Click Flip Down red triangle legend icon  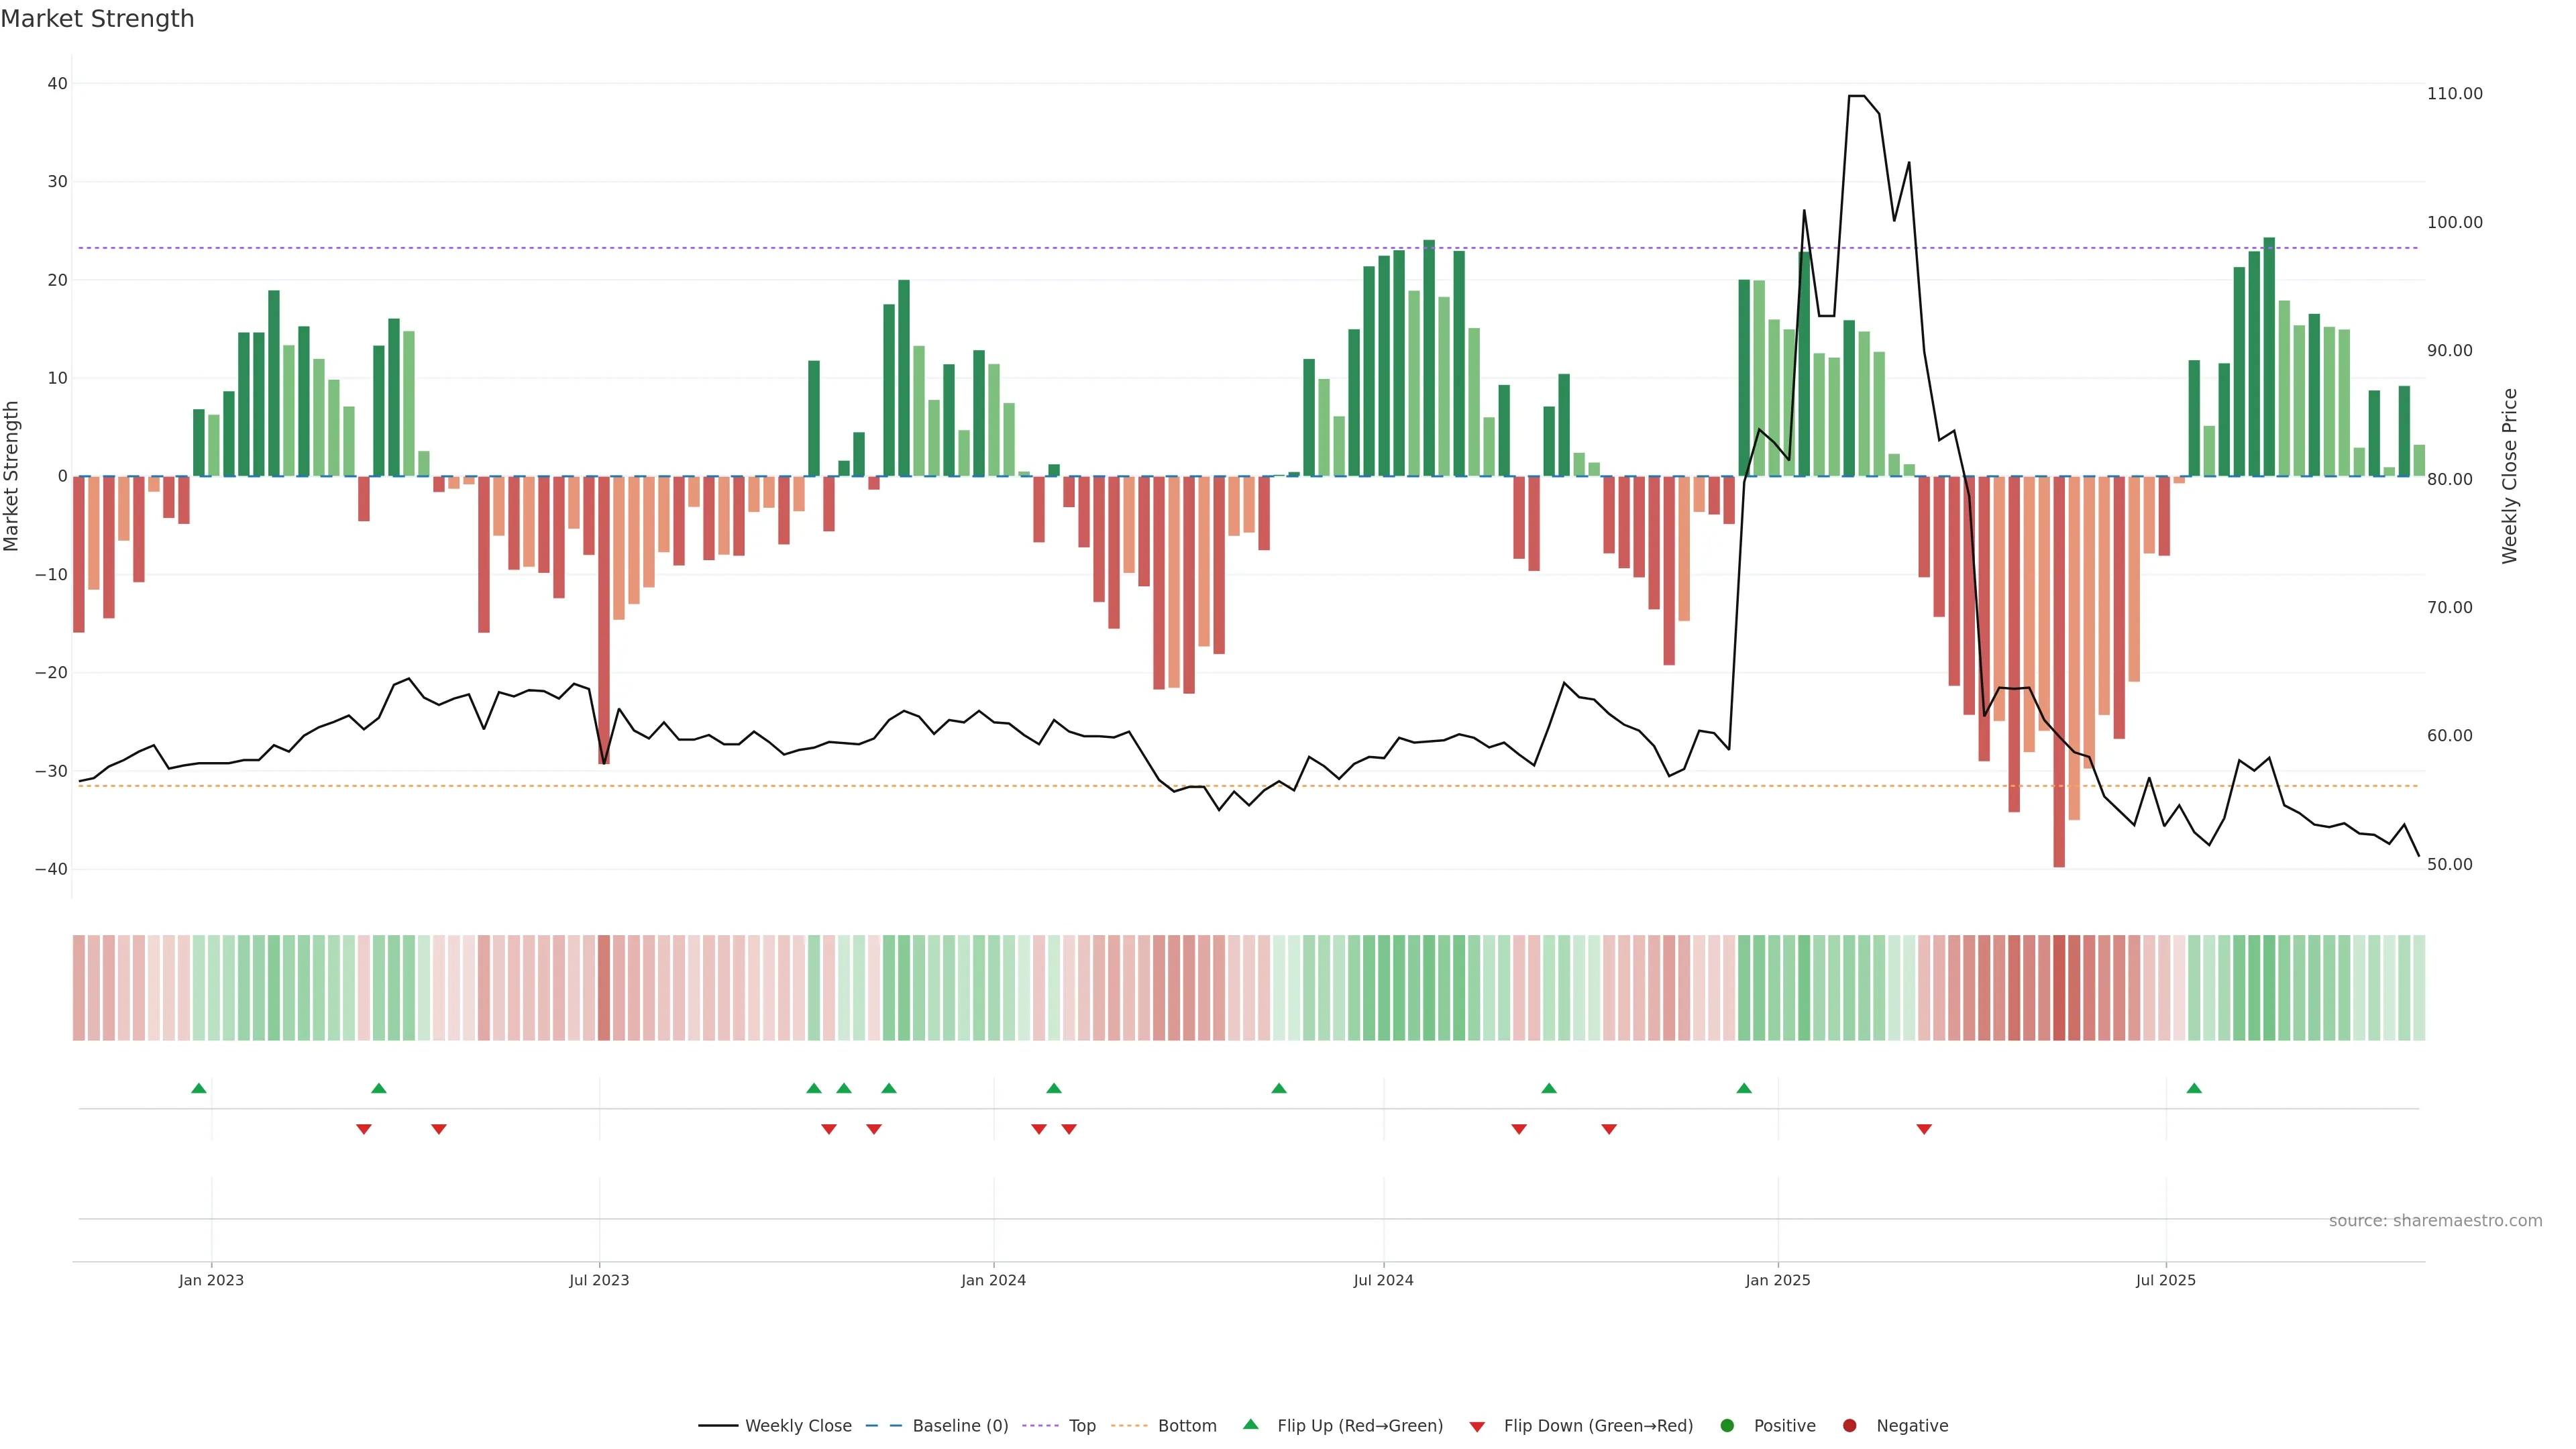1477,1427
